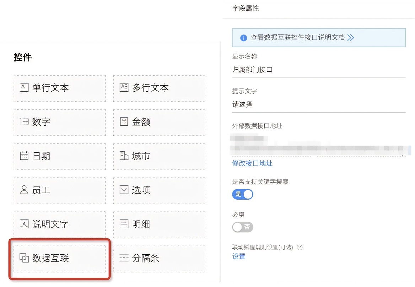Viewport: 415px width, 287px height.
Task: Select the highlighted 数据互联 data-link control
Action: pos(59,259)
